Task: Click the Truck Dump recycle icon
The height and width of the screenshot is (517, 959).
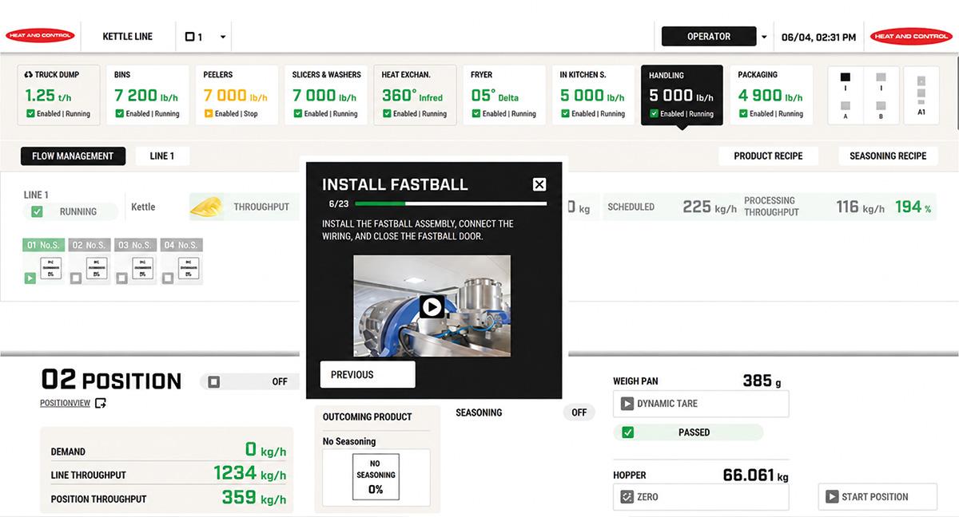Action: click(29, 75)
